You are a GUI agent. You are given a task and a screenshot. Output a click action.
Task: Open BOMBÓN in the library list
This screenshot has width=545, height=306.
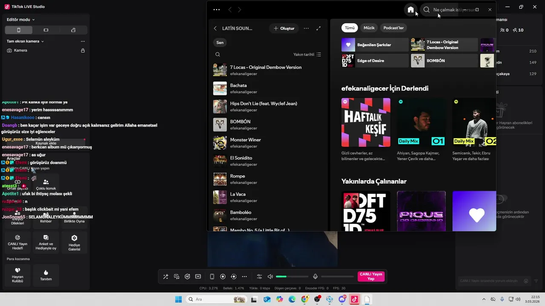tap(267, 125)
